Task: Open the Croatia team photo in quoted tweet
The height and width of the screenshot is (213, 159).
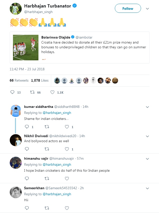Action: 26,48
